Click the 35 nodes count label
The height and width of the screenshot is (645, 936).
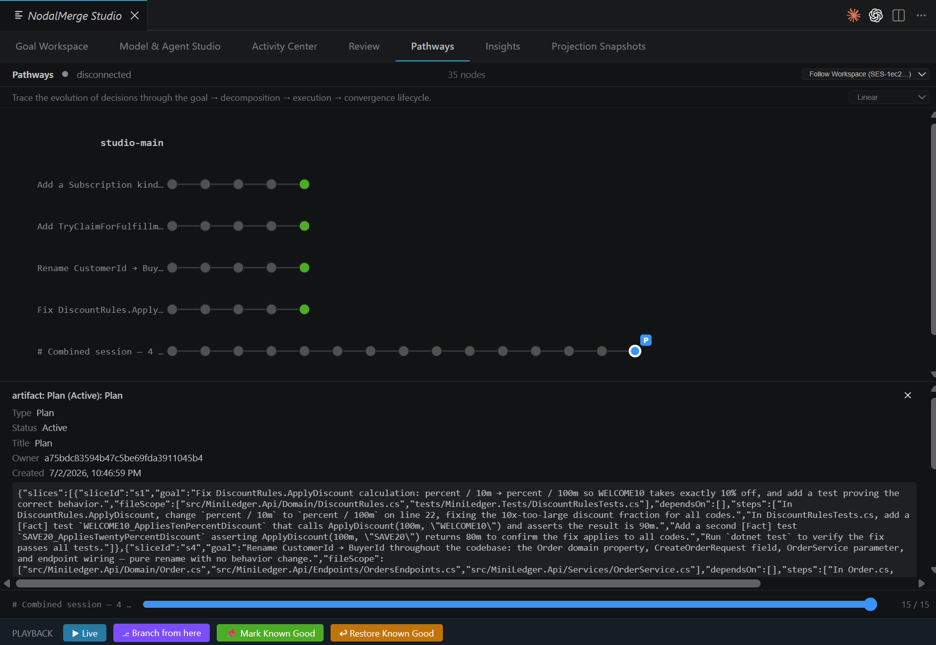point(466,74)
